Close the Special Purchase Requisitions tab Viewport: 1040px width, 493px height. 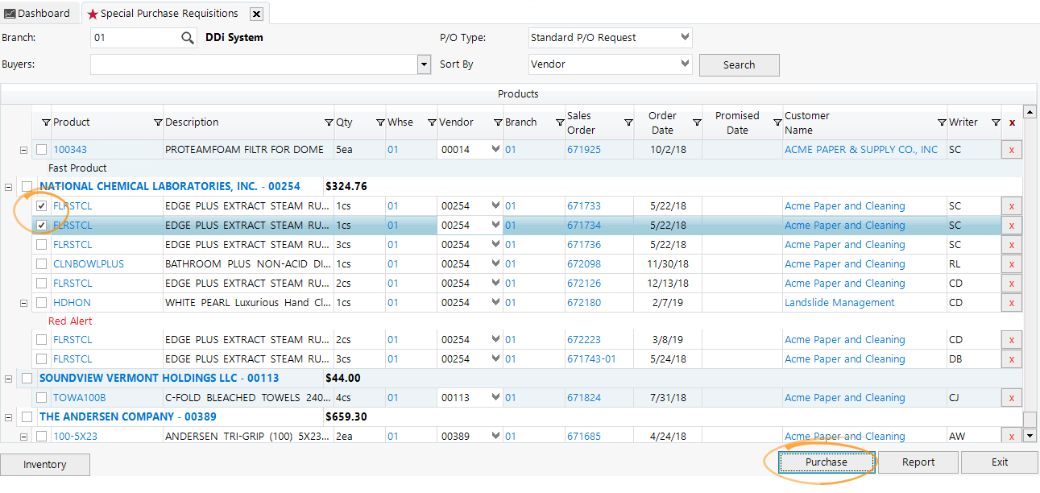(x=256, y=14)
